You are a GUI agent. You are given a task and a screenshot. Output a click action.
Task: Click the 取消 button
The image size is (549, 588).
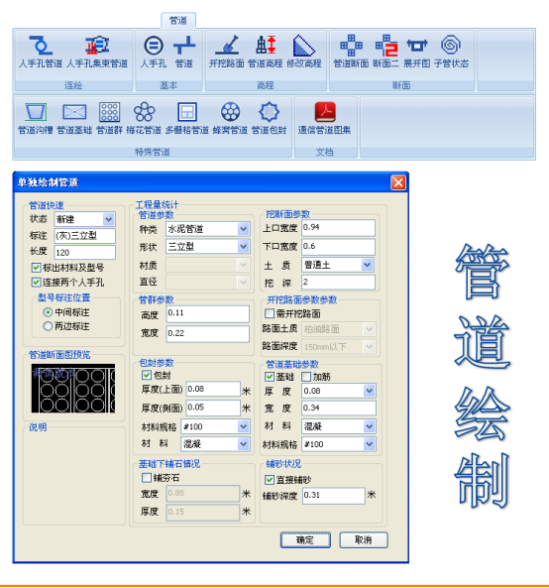tap(363, 540)
